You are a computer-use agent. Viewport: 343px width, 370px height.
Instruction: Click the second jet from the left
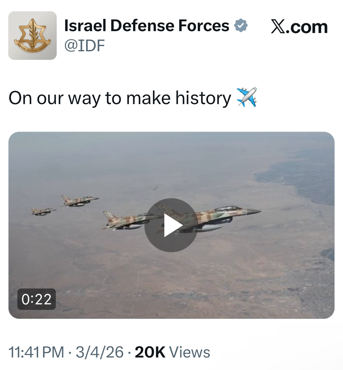pyautogui.click(x=79, y=201)
